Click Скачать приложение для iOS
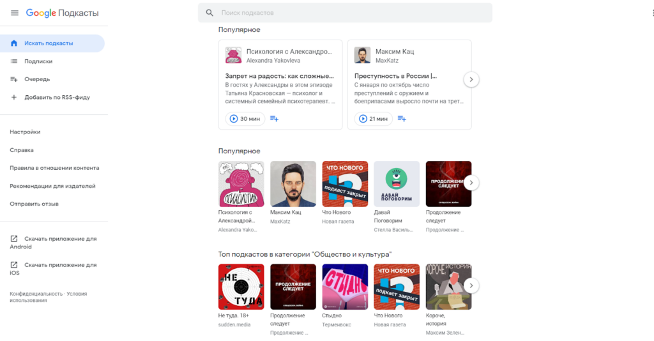The height and width of the screenshot is (341, 654). 53,269
